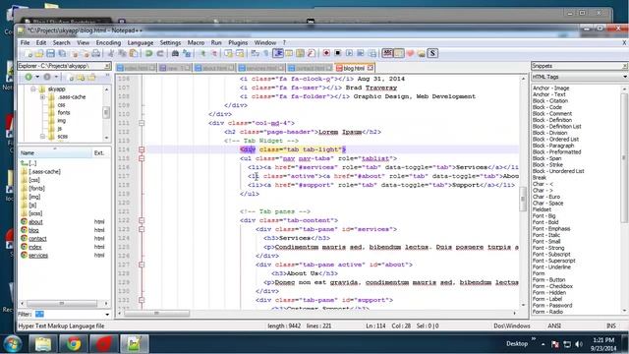Click the Open file toolbar icon

(x=39, y=53)
